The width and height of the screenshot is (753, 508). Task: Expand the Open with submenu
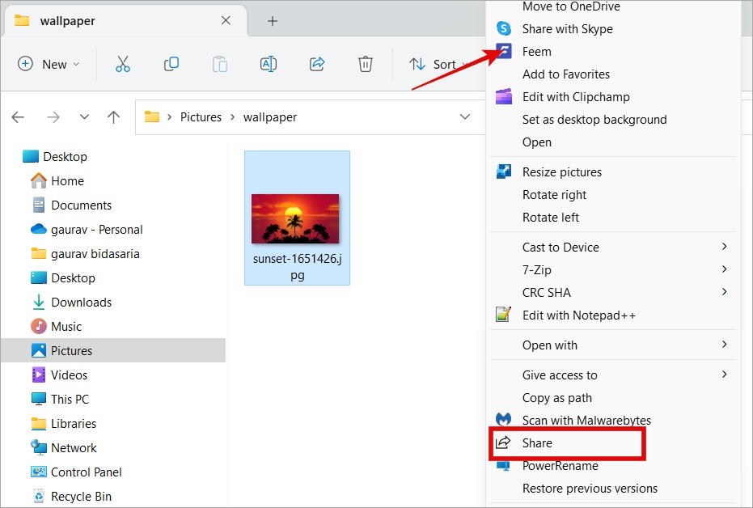click(x=724, y=345)
